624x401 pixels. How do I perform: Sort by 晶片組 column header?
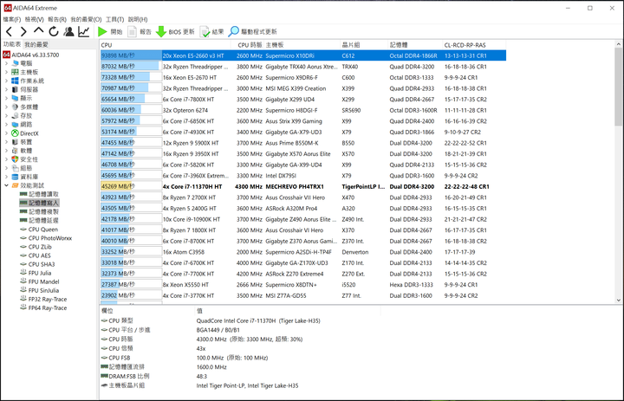coord(364,45)
